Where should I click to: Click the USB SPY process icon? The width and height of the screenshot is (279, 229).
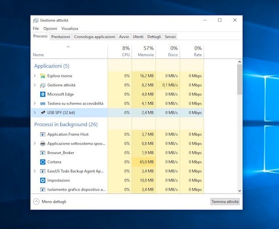tap(43, 112)
